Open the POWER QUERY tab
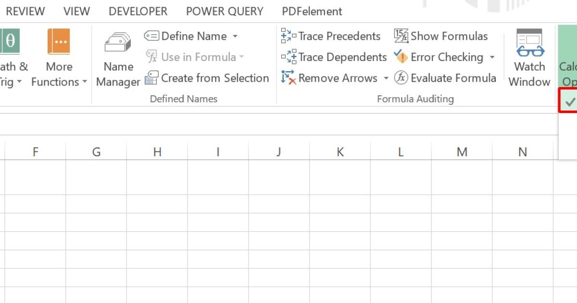Viewport: 577px width, 303px height. click(x=224, y=11)
